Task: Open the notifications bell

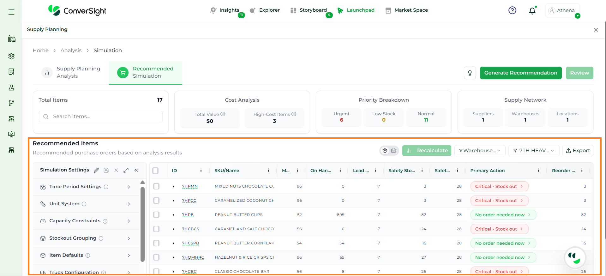Action: coord(532,11)
